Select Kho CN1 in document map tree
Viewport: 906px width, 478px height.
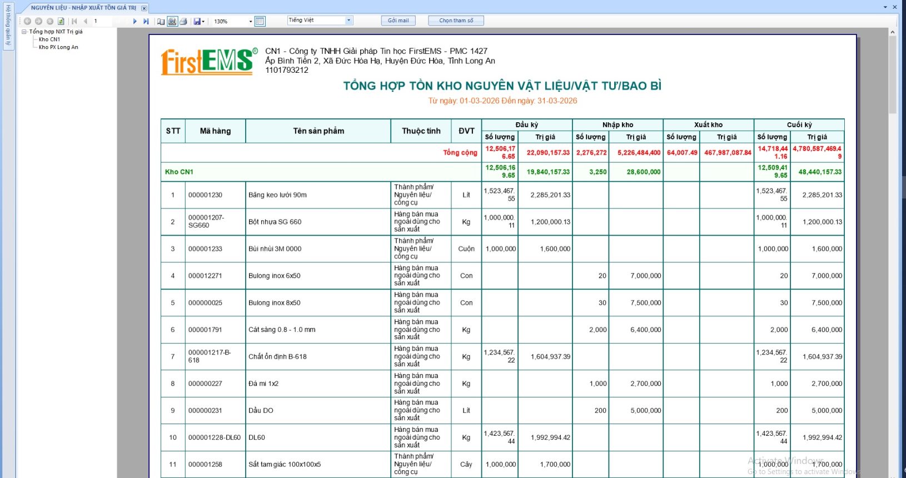tap(49, 39)
